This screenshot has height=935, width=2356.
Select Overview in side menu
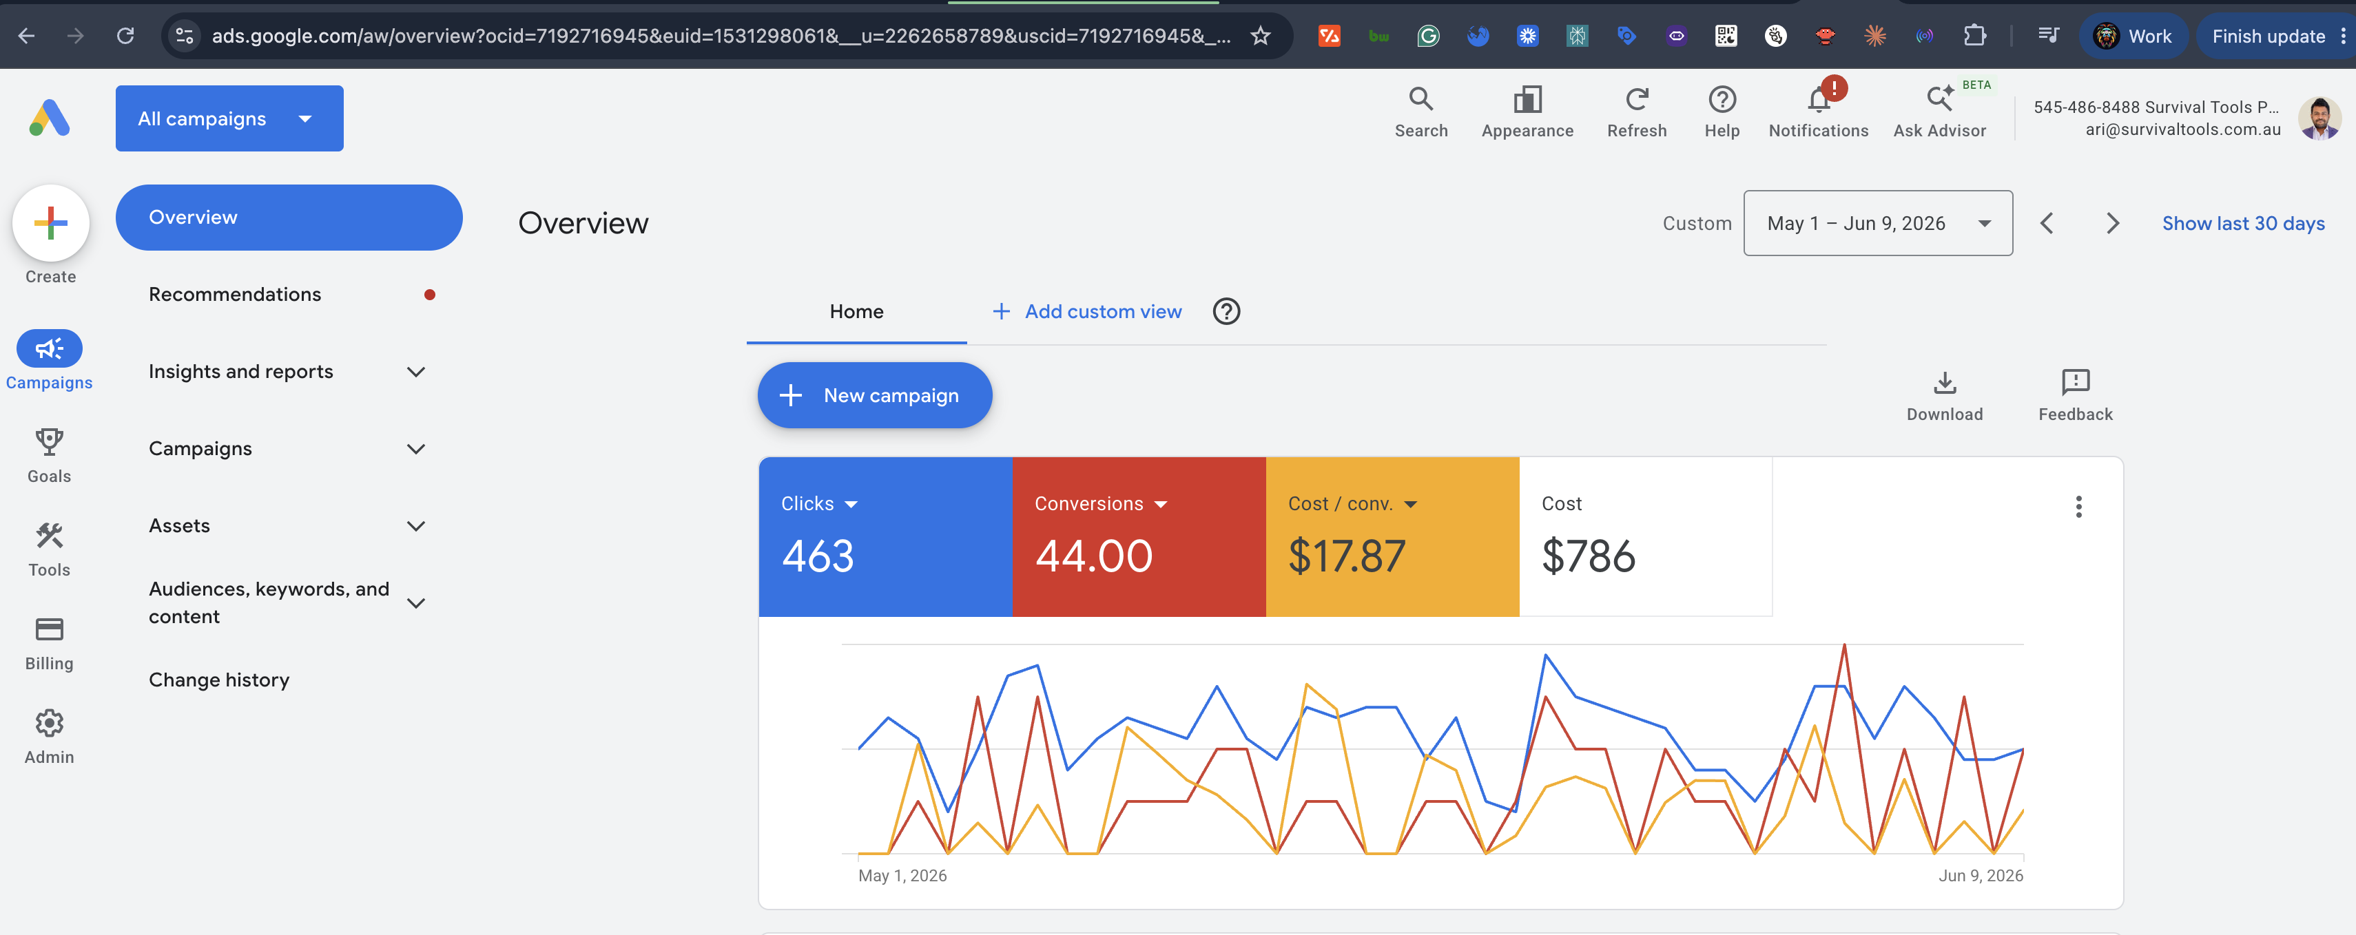tap(289, 218)
